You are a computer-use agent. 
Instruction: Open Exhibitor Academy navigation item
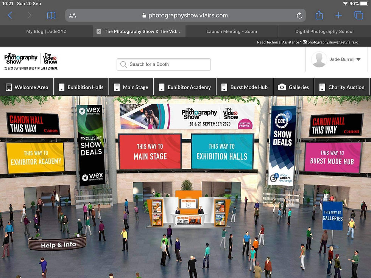[x=185, y=87]
